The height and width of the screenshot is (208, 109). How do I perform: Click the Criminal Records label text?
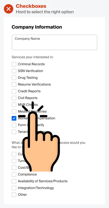[31, 64]
